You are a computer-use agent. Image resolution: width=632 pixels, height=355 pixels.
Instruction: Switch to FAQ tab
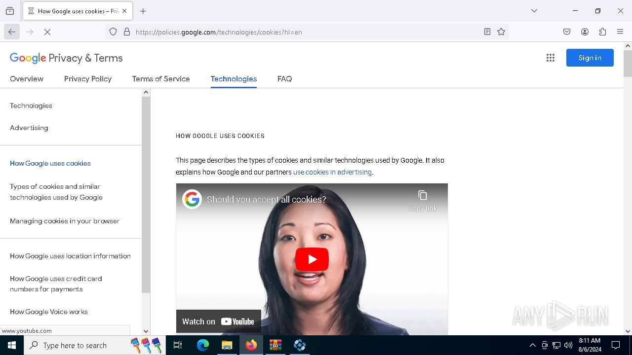pyautogui.click(x=284, y=79)
